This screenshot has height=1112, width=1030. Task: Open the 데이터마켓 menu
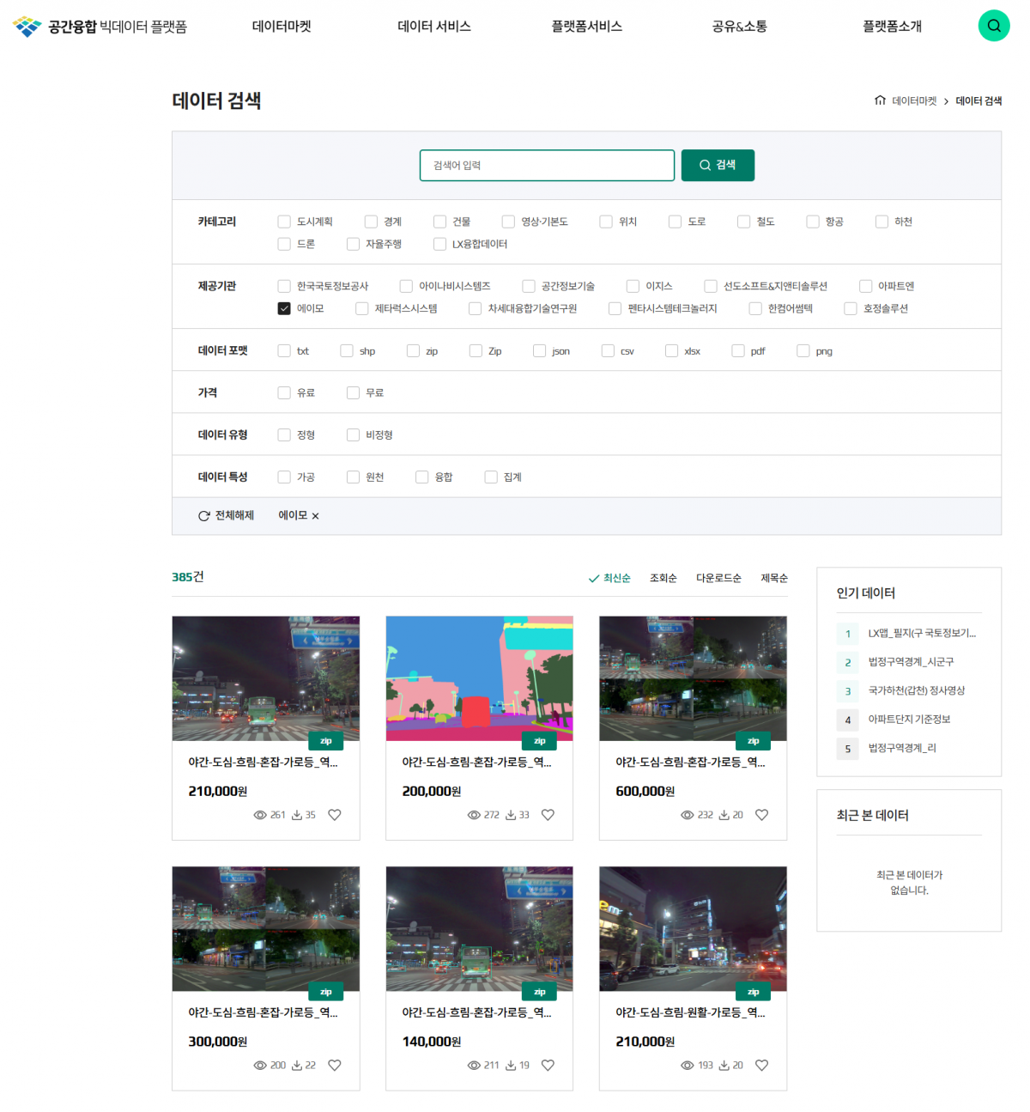click(282, 27)
